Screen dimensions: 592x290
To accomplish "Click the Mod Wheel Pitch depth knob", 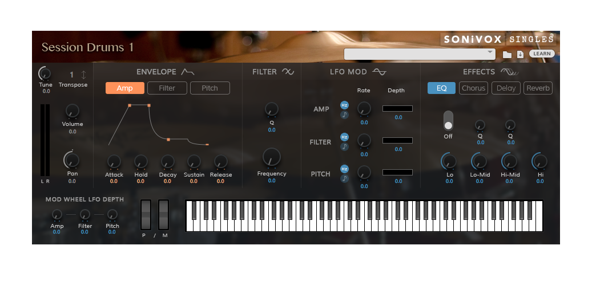I will click(x=112, y=215).
